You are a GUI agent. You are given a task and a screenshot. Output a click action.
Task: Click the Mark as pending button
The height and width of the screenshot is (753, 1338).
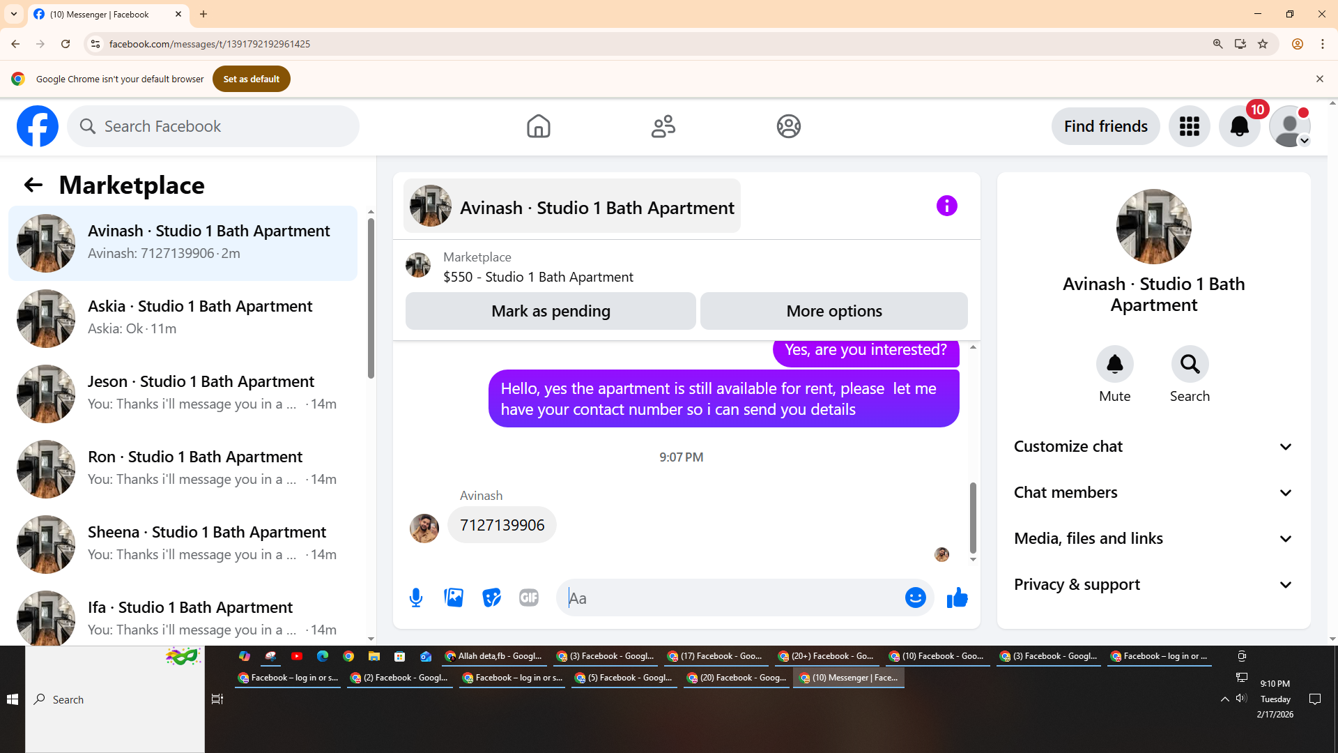[x=551, y=311]
